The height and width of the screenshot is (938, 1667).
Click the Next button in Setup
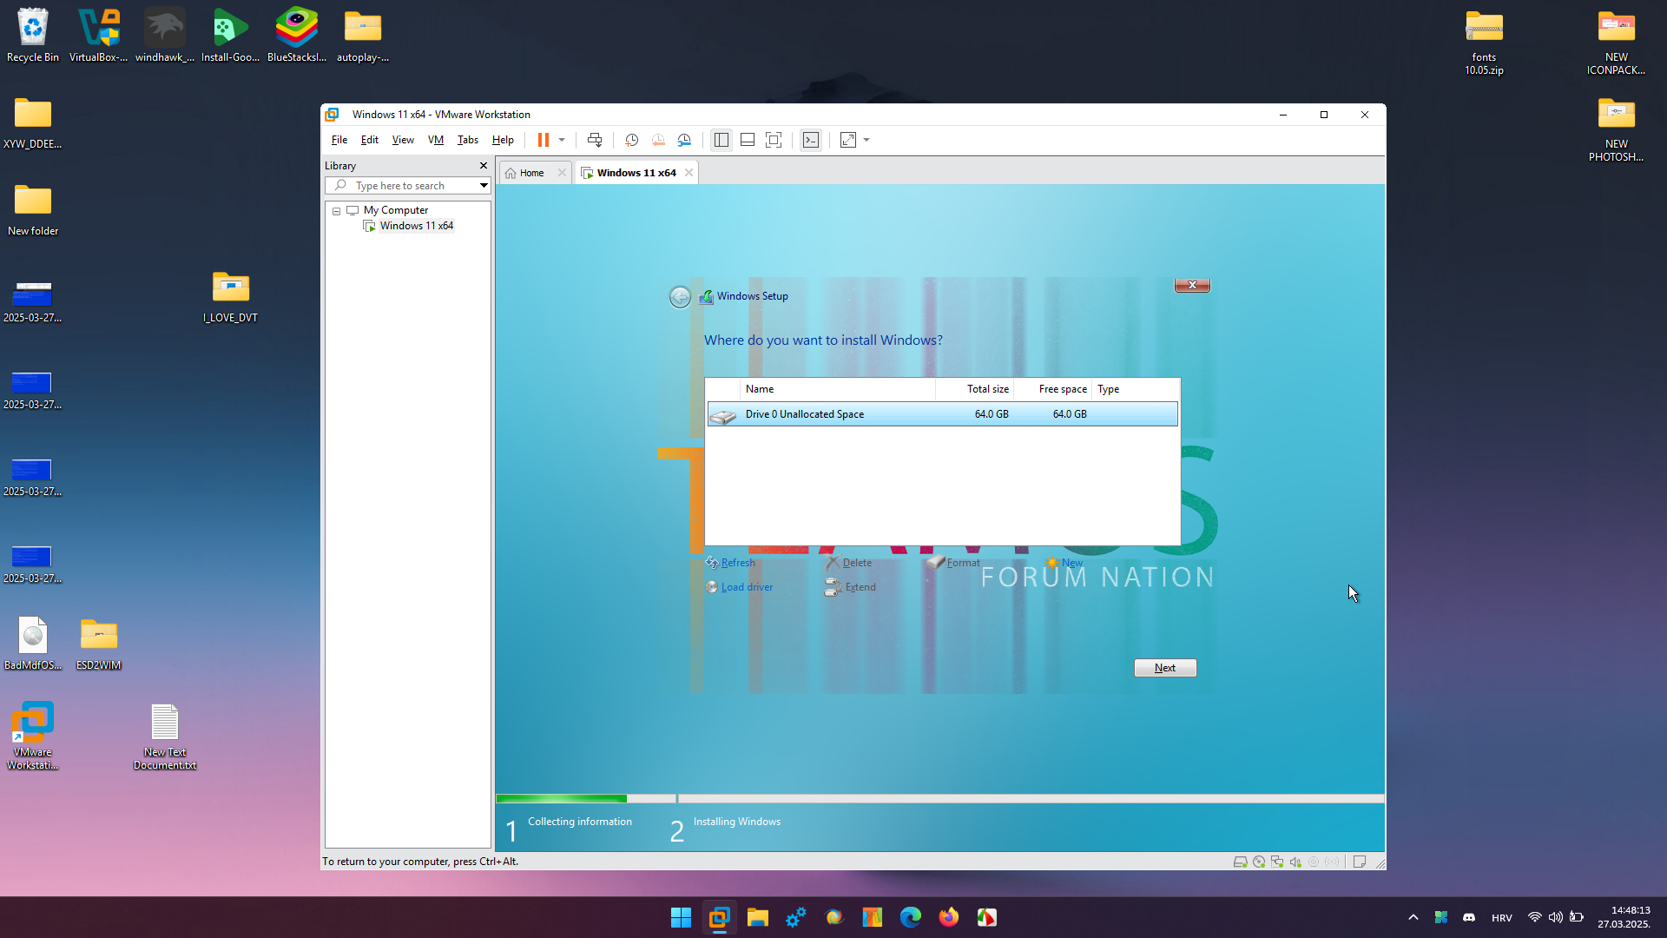[x=1164, y=668]
